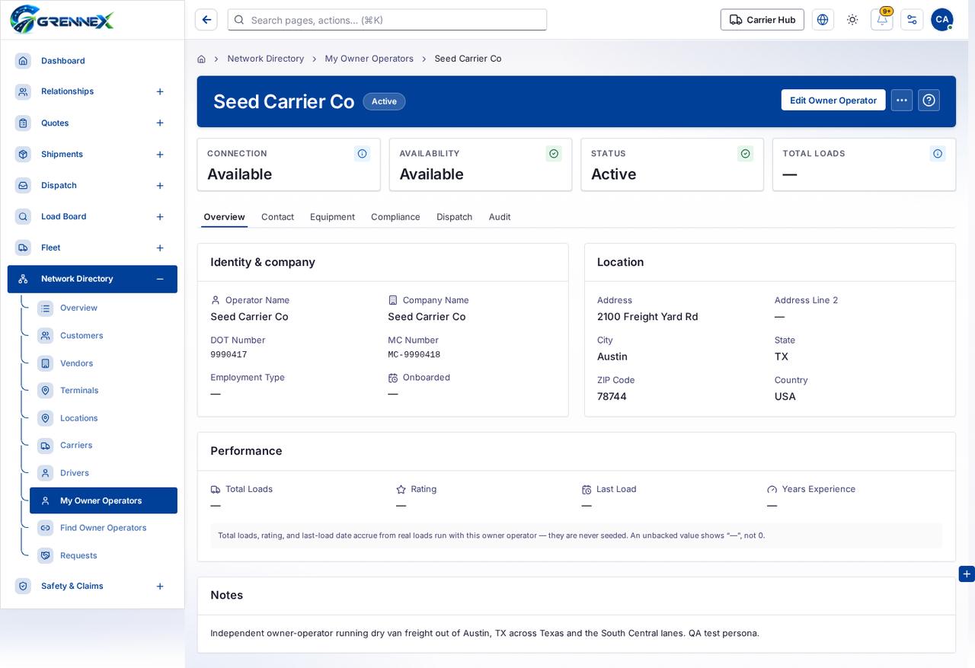The image size is (975, 668).
Task: Click the Total Loads card info icon
Action: click(x=938, y=153)
